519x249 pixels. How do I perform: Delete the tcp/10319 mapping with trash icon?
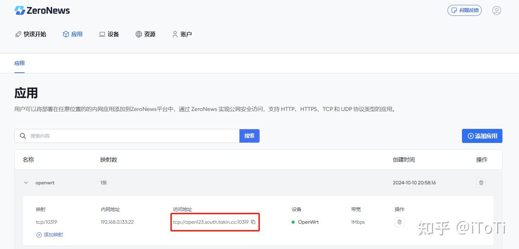click(x=399, y=222)
